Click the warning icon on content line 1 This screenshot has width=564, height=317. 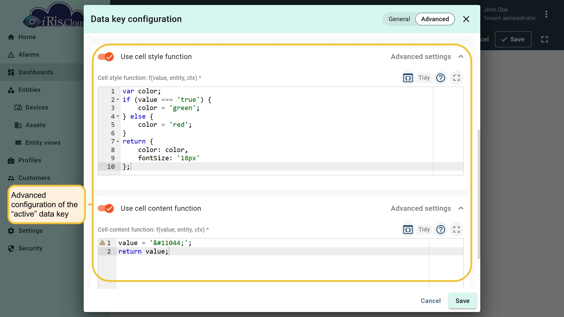(102, 243)
